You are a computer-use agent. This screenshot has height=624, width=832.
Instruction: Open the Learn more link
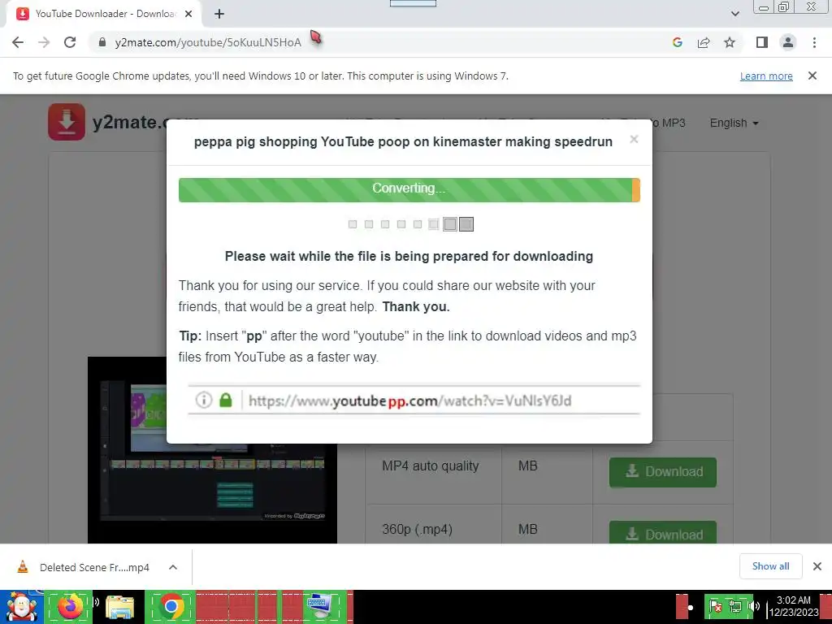(x=766, y=76)
